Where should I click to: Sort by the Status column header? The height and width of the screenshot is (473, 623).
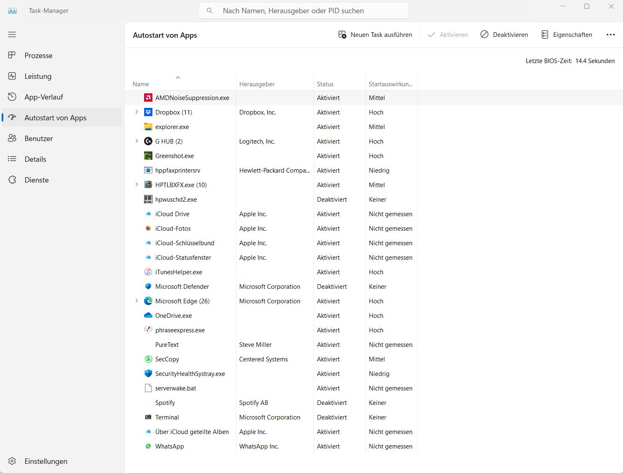[325, 84]
